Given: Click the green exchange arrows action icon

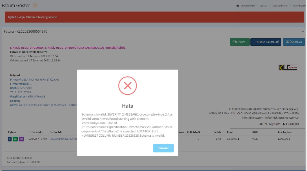Looking at the screenshot, I should tap(15, 139).
